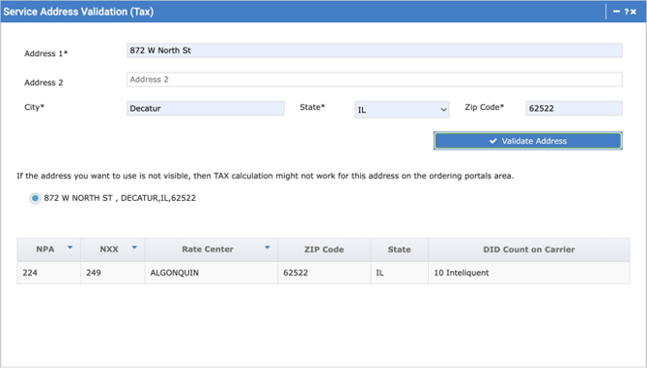647x368 pixels.
Task: Select the IL state table cell
Action: click(x=400, y=272)
